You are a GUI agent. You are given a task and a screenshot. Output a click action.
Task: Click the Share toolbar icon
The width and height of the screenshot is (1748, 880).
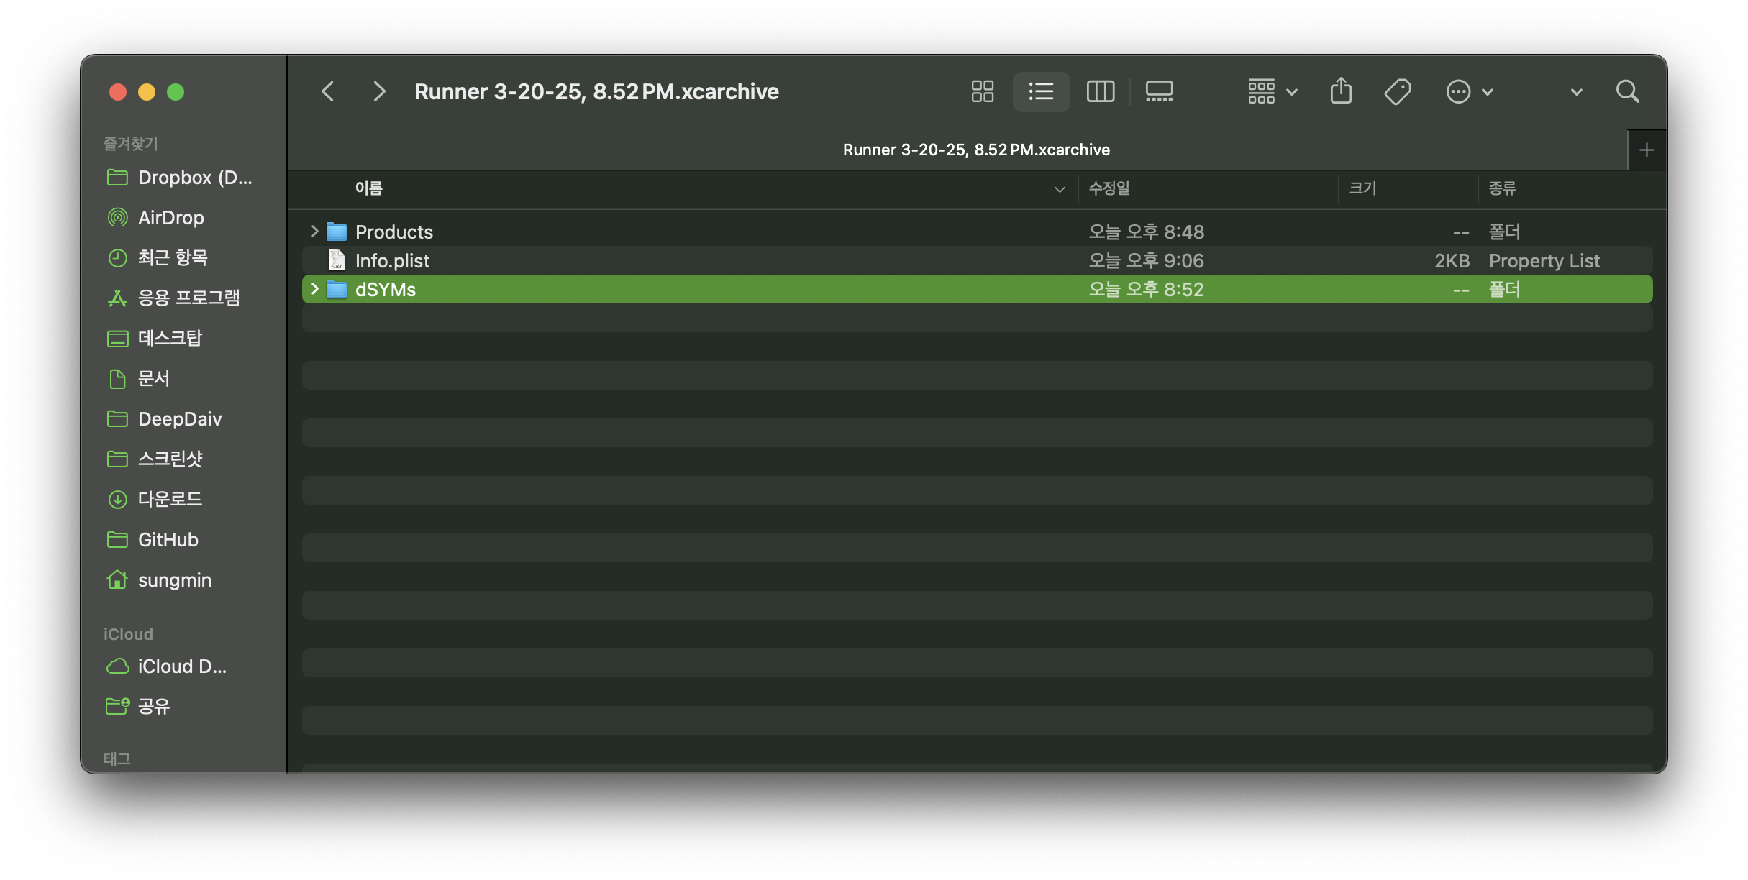point(1341,91)
